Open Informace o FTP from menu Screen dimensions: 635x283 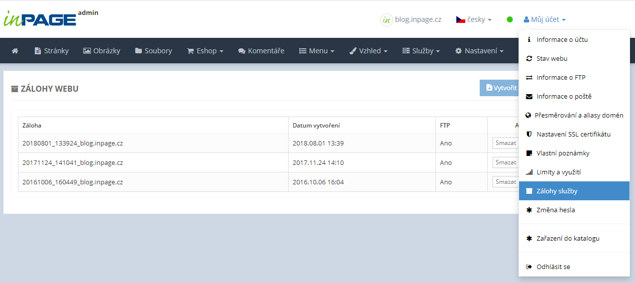pos(561,77)
